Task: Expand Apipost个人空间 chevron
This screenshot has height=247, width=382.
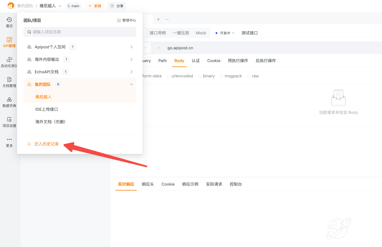Action: coord(131,47)
